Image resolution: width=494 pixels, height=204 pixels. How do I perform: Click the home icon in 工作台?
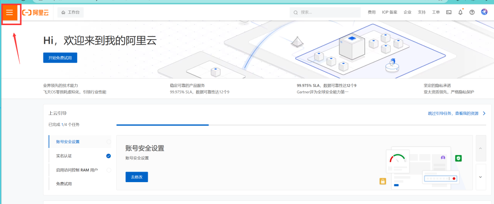click(63, 13)
